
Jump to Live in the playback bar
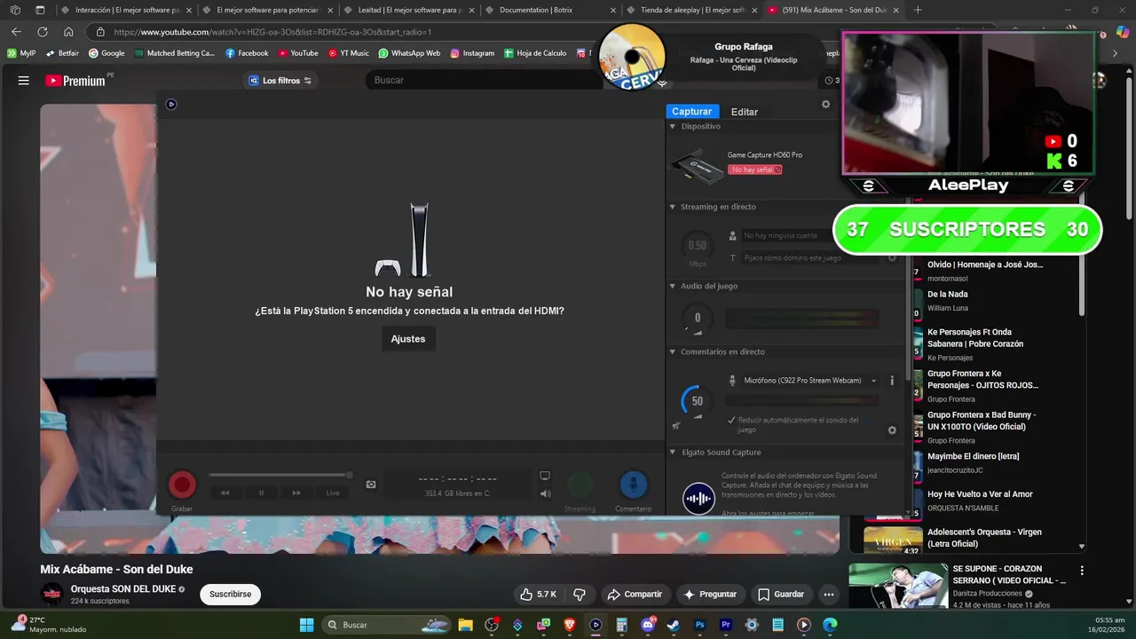pyautogui.click(x=333, y=493)
